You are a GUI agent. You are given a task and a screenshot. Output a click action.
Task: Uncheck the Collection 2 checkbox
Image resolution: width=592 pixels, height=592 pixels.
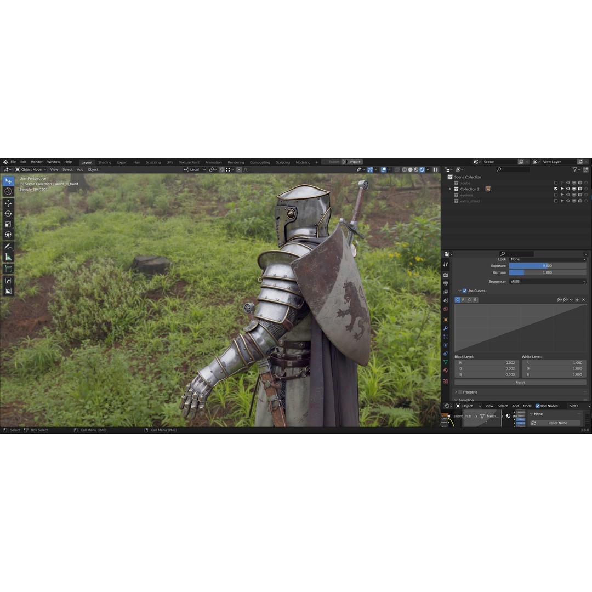[556, 189]
